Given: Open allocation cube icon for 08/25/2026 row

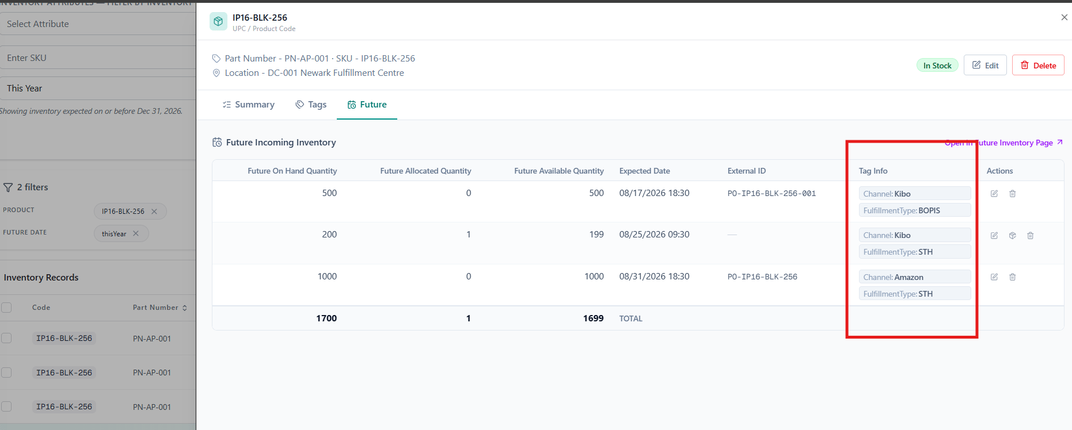Looking at the screenshot, I should pyautogui.click(x=1013, y=236).
